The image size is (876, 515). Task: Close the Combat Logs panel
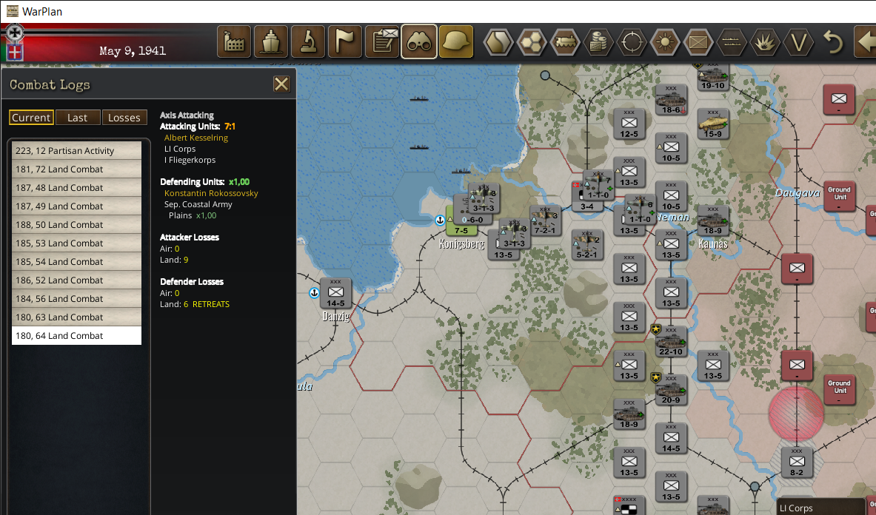(x=281, y=84)
